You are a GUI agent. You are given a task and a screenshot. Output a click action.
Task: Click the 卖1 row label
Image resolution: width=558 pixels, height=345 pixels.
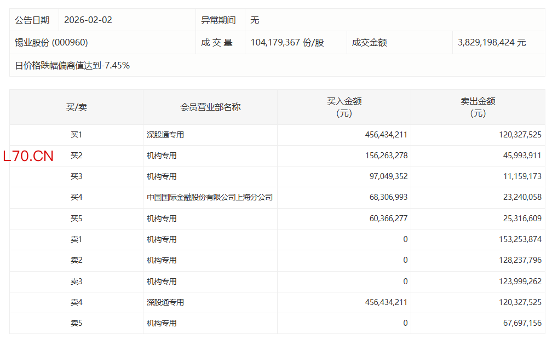(76, 239)
